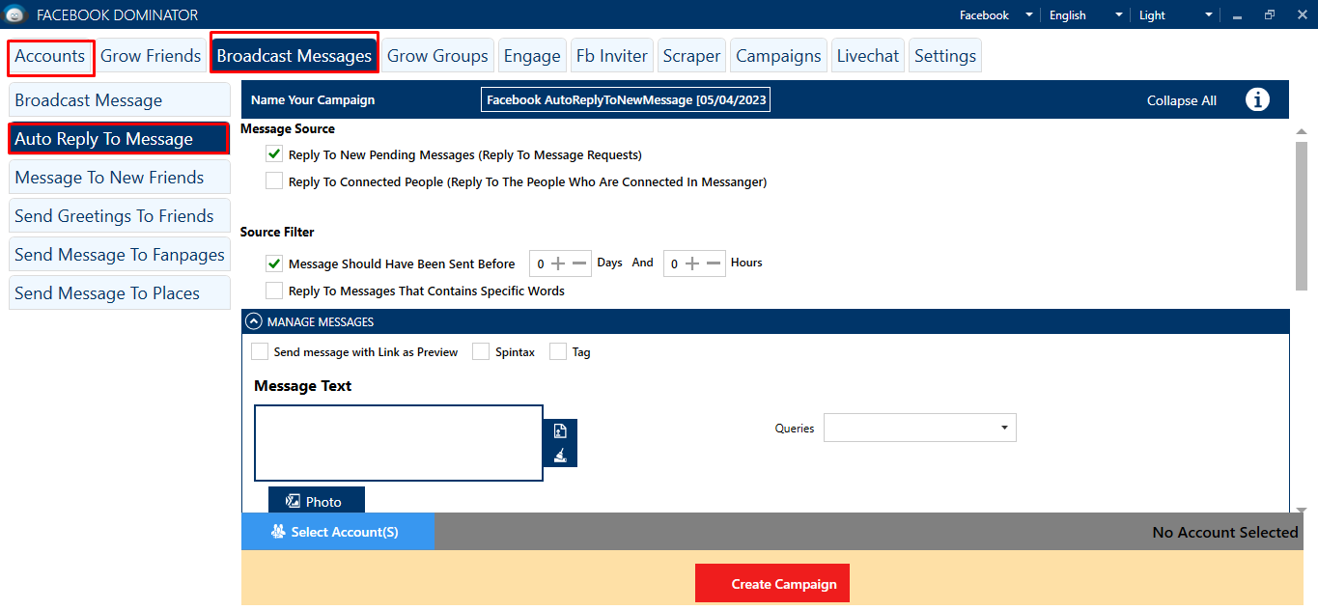Decrease the Hours value with minus
Viewport: 1318px width, 610px height.
point(714,263)
